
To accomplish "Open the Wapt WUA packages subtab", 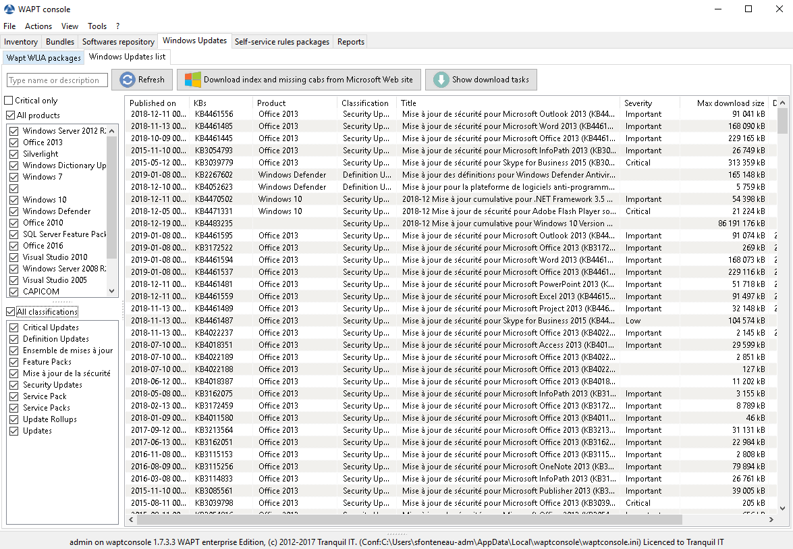I will click(x=43, y=57).
